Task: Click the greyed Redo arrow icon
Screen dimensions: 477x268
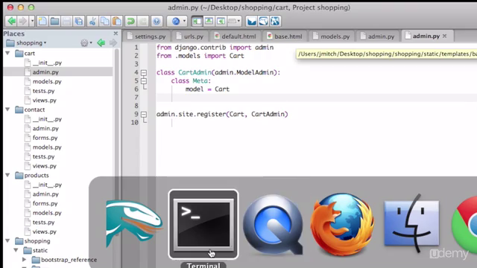Action: coord(142,21)
